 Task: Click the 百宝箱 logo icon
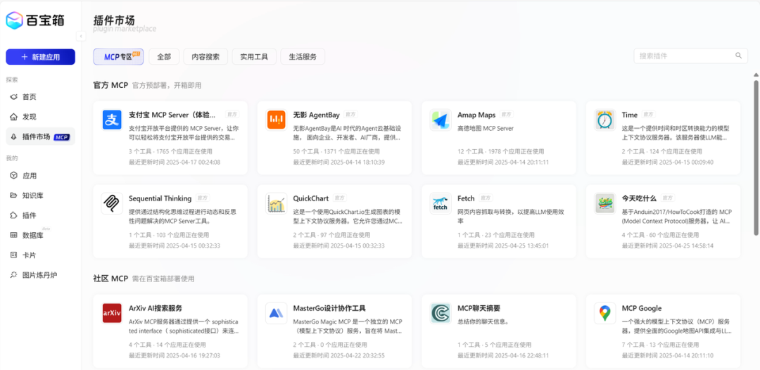[x=15, y=20]
